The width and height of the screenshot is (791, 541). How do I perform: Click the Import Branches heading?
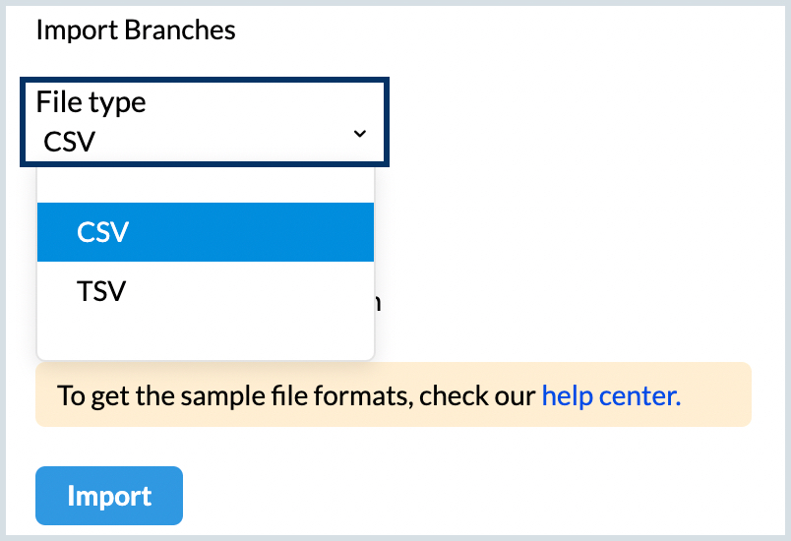(136, 30)
